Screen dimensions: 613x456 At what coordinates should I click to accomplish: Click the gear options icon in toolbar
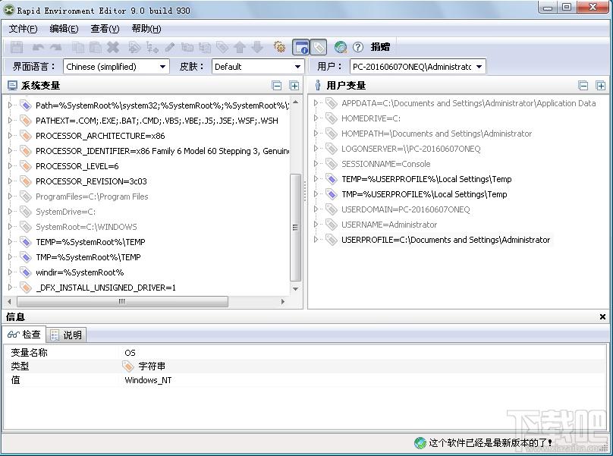point(280,47)
